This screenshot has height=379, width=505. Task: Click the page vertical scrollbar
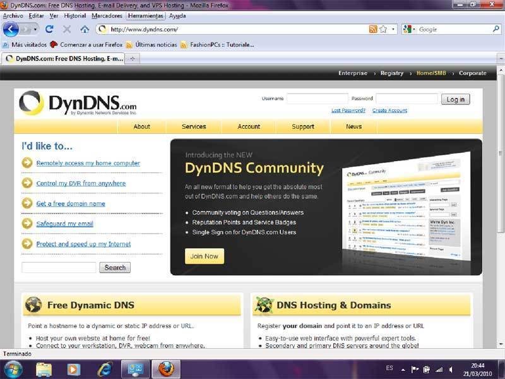(501, 189)
